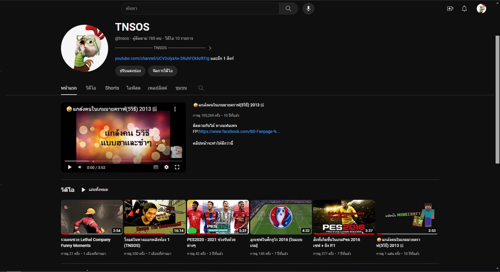Click the เล่นทั้งหมด play all button
Image resolution: width=500 pixels, height=272 pixels.
pos(94,190)
